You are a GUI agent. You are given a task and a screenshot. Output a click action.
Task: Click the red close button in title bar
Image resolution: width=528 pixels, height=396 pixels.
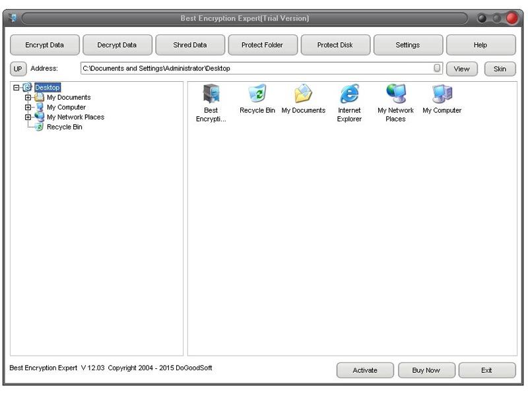tap(511, 18)
